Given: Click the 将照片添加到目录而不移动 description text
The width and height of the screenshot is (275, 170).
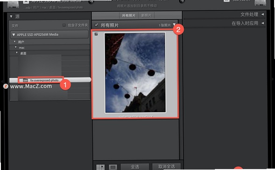Looking at the screenshot, I should [x=137, y=6].
